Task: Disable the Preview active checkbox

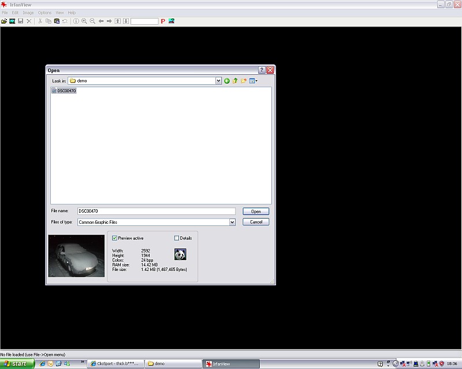Action: tap(115, 238)
